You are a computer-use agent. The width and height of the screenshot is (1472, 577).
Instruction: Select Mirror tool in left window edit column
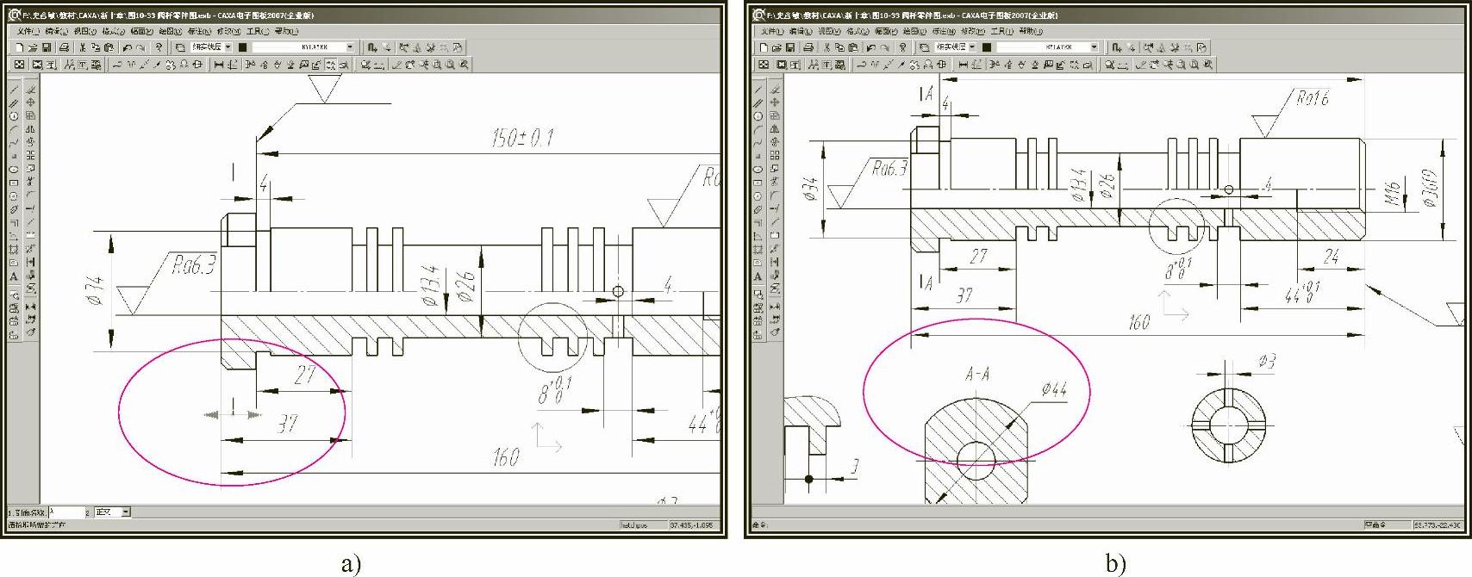click(x=30, y=129)
